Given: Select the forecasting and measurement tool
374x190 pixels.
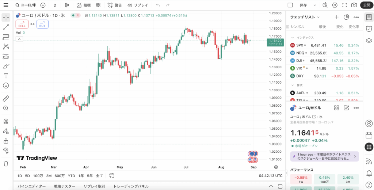Looking at the screenshot, I should 6,56.
